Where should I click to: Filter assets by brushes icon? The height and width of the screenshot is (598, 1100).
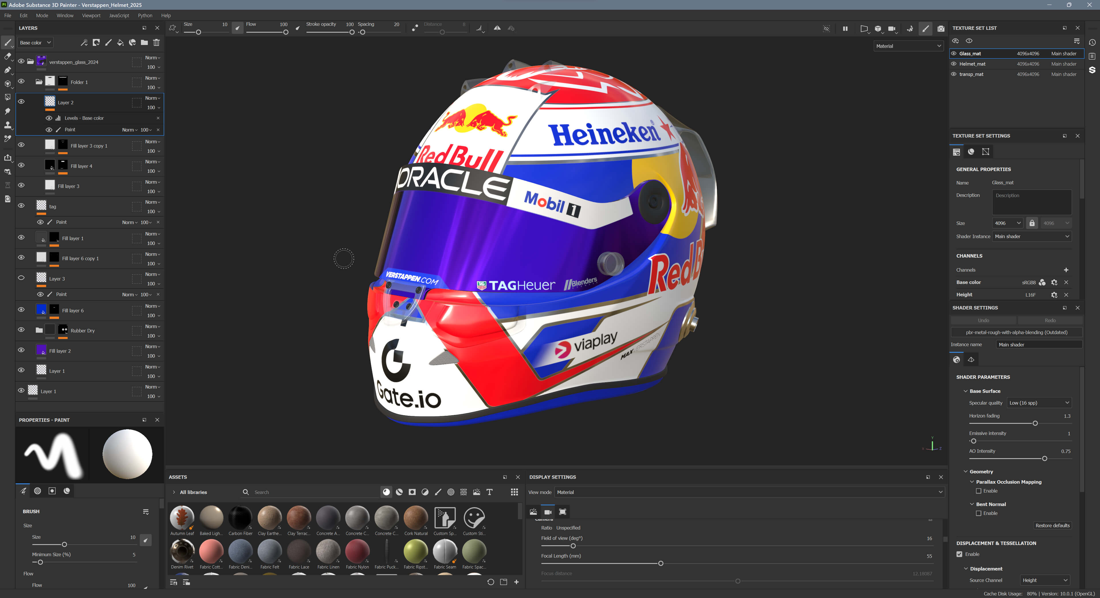click(x=438, y=492)
